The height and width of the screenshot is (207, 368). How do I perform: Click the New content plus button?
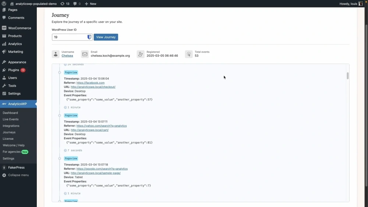[91, 4]
